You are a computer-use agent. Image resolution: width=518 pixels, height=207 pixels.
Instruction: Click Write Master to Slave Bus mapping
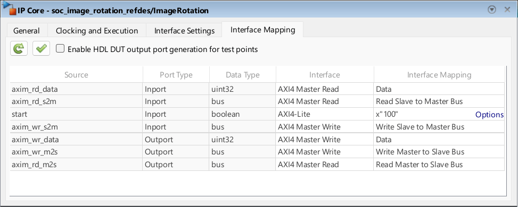coord(439,152)
